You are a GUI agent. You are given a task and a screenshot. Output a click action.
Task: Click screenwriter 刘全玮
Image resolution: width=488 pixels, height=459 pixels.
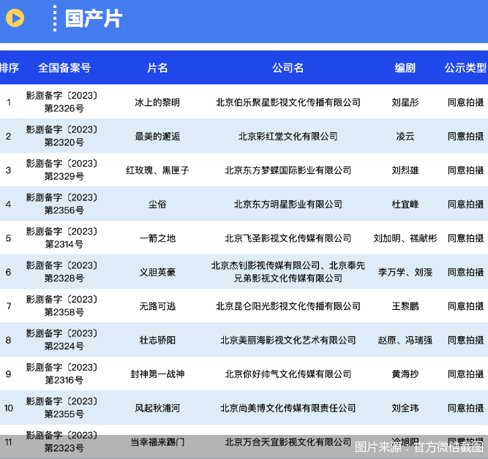click(x=405, y=408)
